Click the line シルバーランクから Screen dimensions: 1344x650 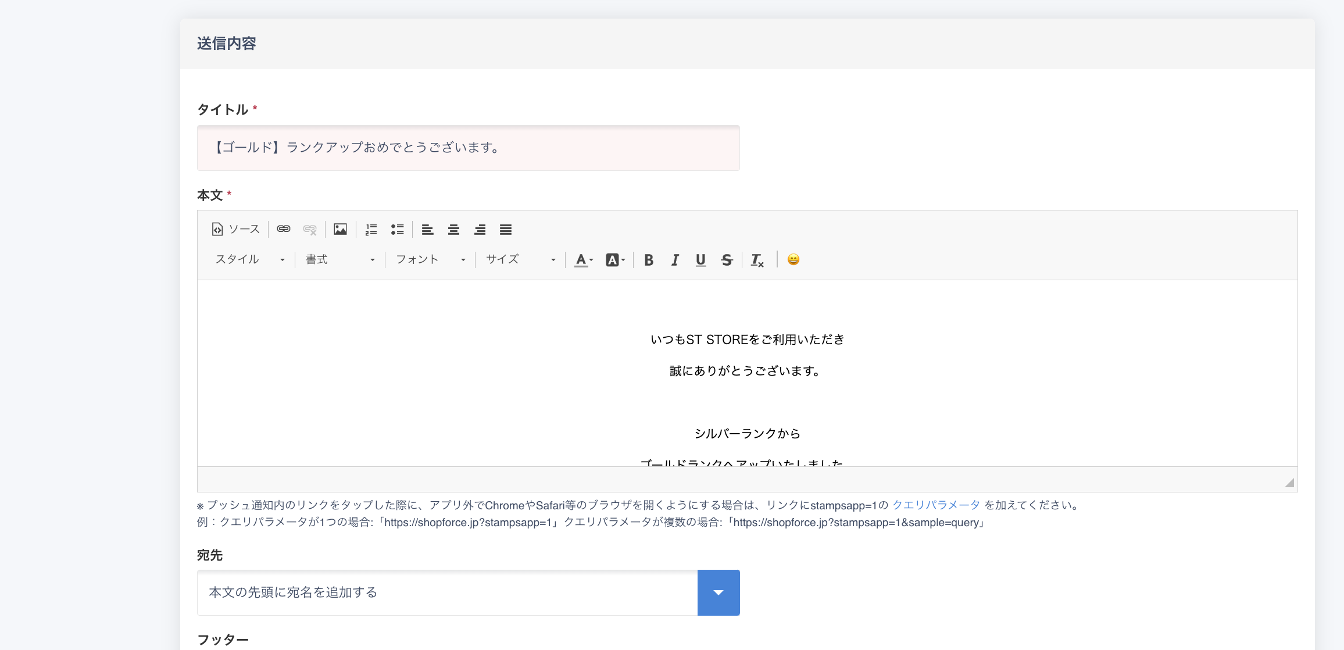click(x=747, y=434)
